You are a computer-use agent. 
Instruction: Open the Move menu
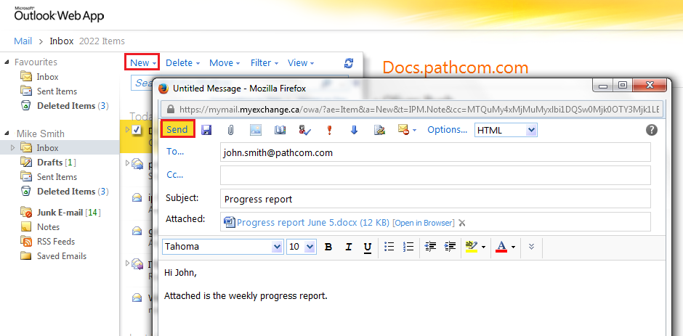225,62
